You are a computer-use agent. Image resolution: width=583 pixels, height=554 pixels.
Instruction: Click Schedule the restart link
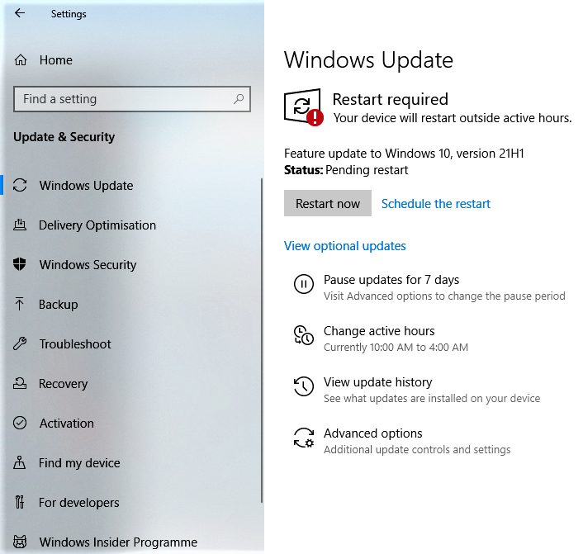(436, 203)
